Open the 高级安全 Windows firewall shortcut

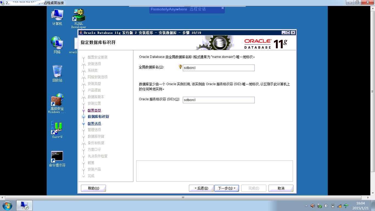57,103
